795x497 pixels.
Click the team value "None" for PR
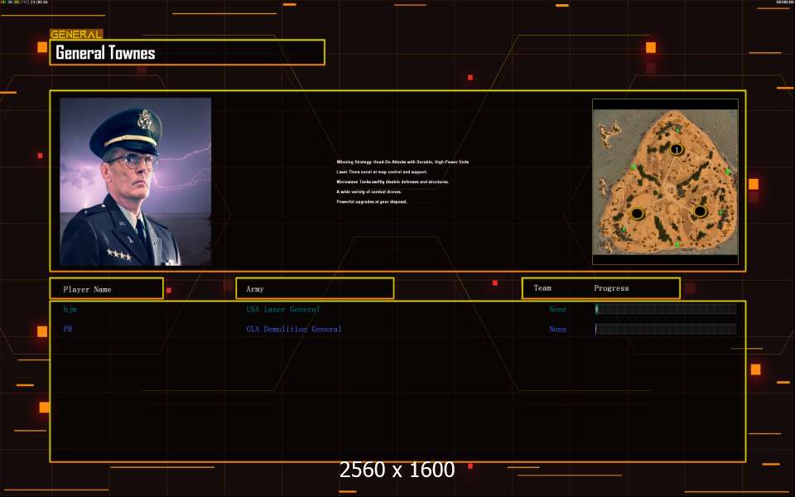tap(557, 329)
